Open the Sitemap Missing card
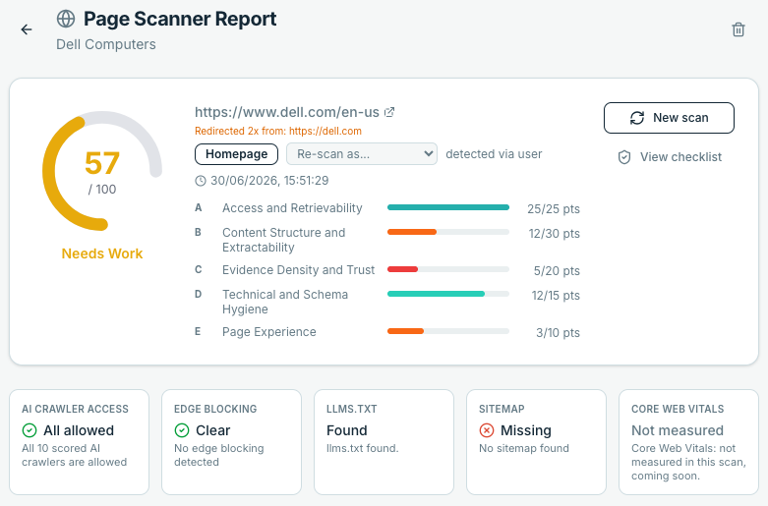The height and width of the screenshot is (506, 768). pyautogui.click(x=536, y=442)
